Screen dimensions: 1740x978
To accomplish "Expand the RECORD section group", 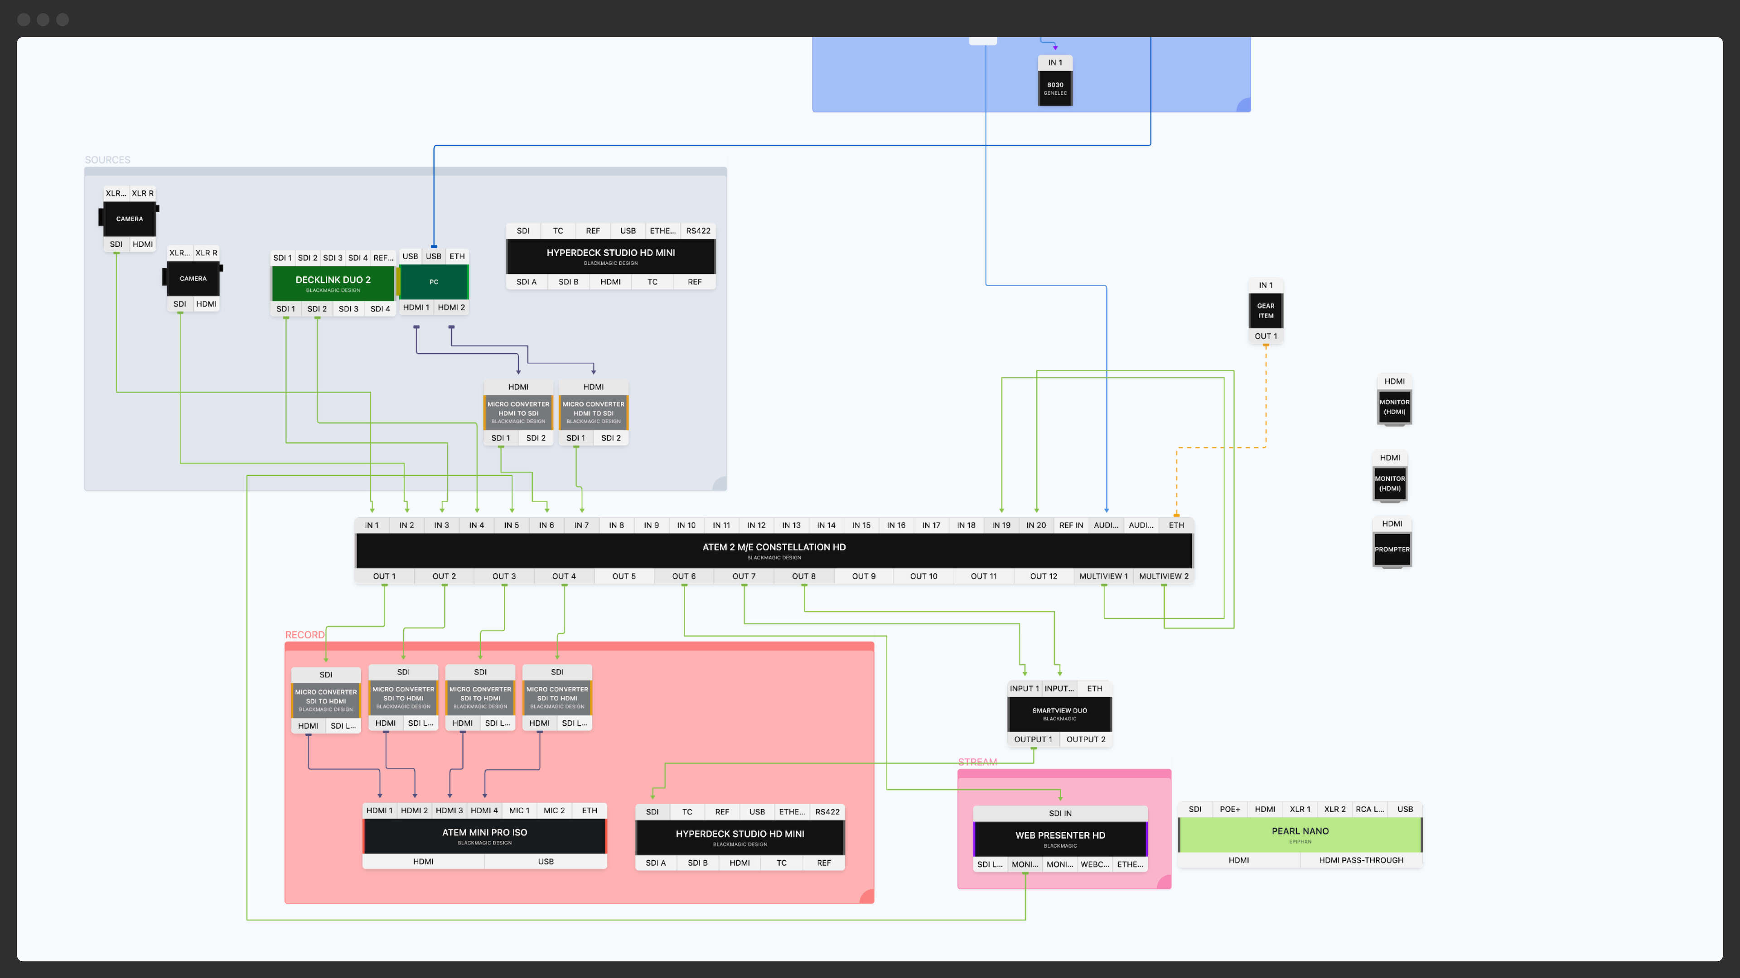I will 304,634.
